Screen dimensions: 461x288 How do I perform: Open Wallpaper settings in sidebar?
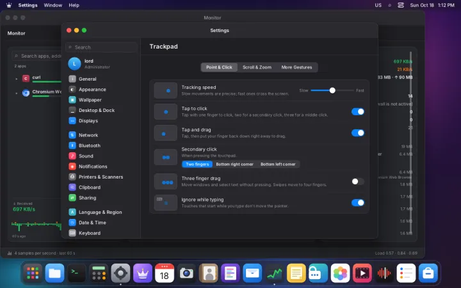pos(101,100)
